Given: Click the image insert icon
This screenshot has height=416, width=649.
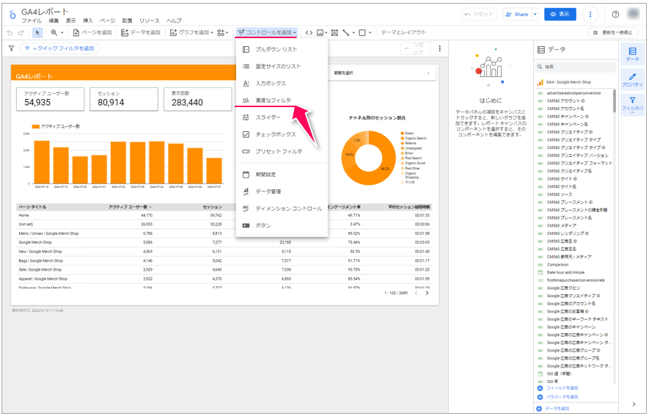Looking at the screenshot, I should point(321,32).
